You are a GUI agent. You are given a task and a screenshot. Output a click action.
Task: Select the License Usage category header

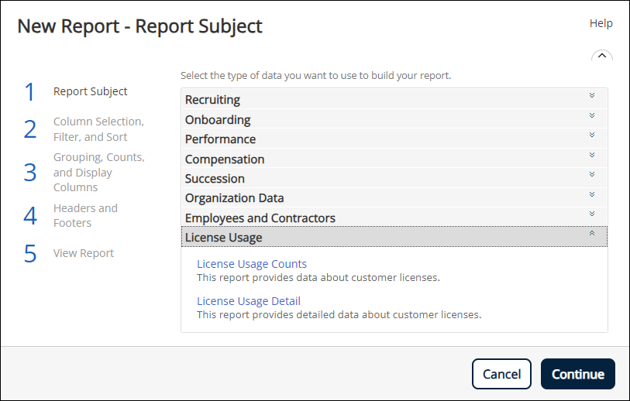click(x=394, y=237)
